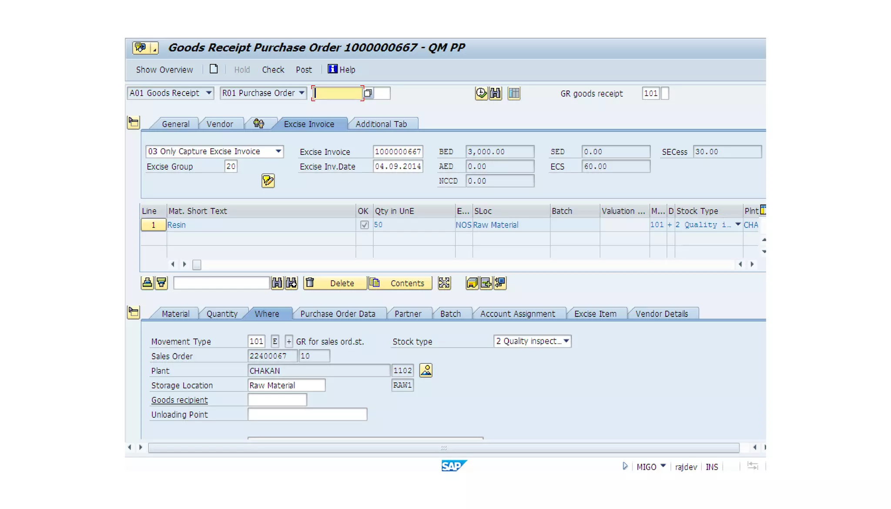Open the Vendor header tab
Screen dimensions: 891x509
pyautogui.click(x=220, y=124)
